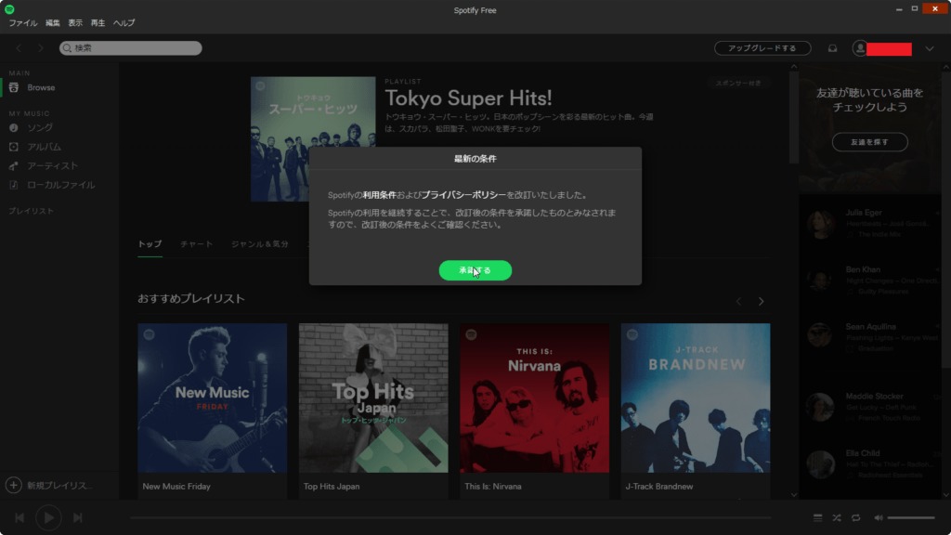Click the ローカルファイル file icon

point(13,185)
